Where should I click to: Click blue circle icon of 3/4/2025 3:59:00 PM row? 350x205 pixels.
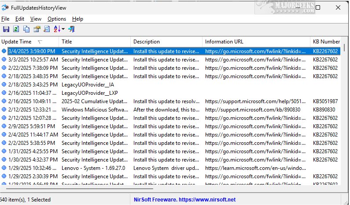click(4, 51)
